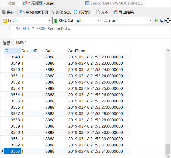Open the Code Snippet (代码段) panel
Viewport: 171px width, 158px height.
point(82,12)
